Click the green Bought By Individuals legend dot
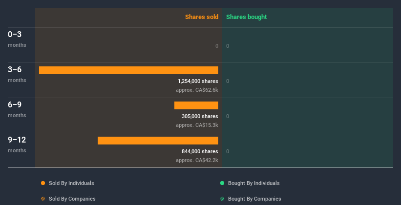 tap(222, 183)
